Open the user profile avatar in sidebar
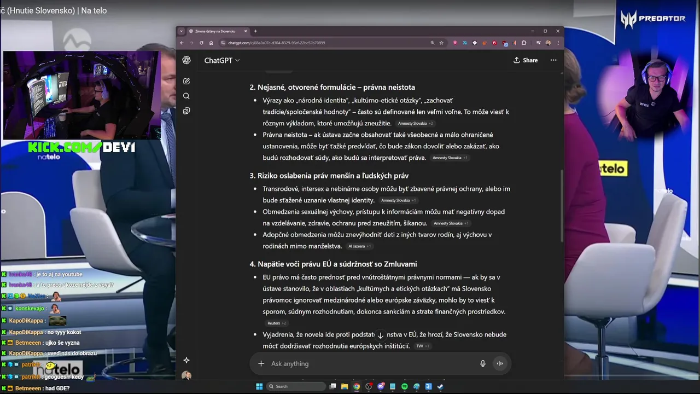The image size is (700, 394). [186, 375]
